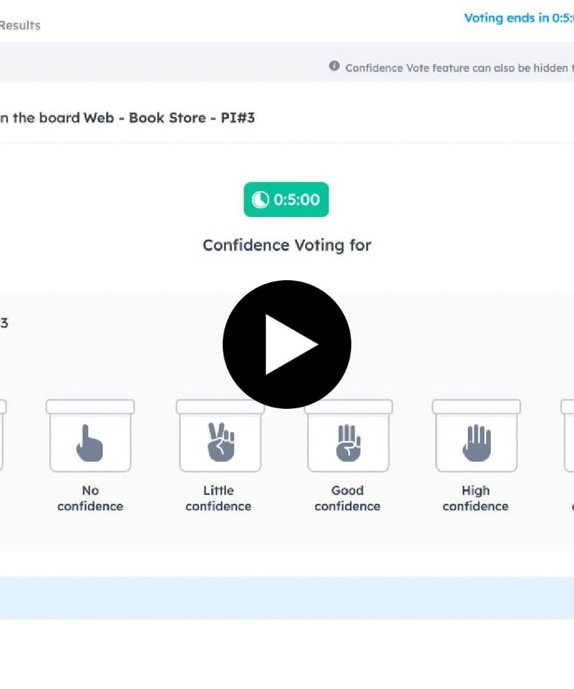Click the "Confidence Voting for" heading
The image size is (574, 689).
287,245
